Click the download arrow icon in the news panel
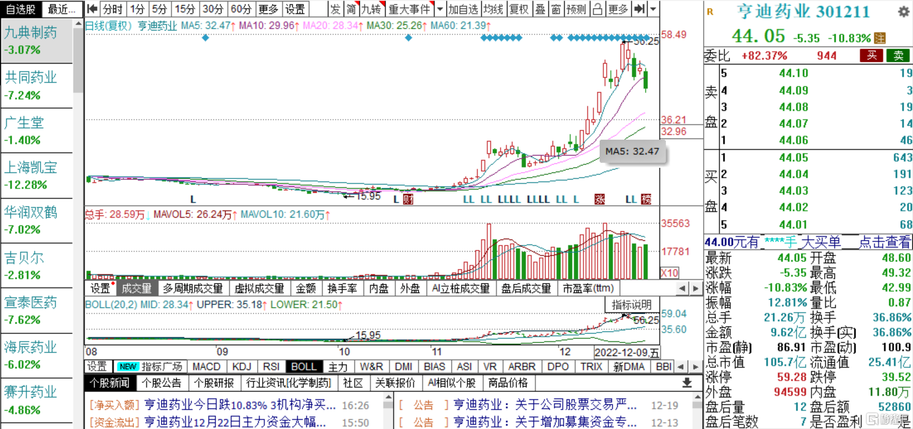Screen dimensions: 913x429 (687, 383)
